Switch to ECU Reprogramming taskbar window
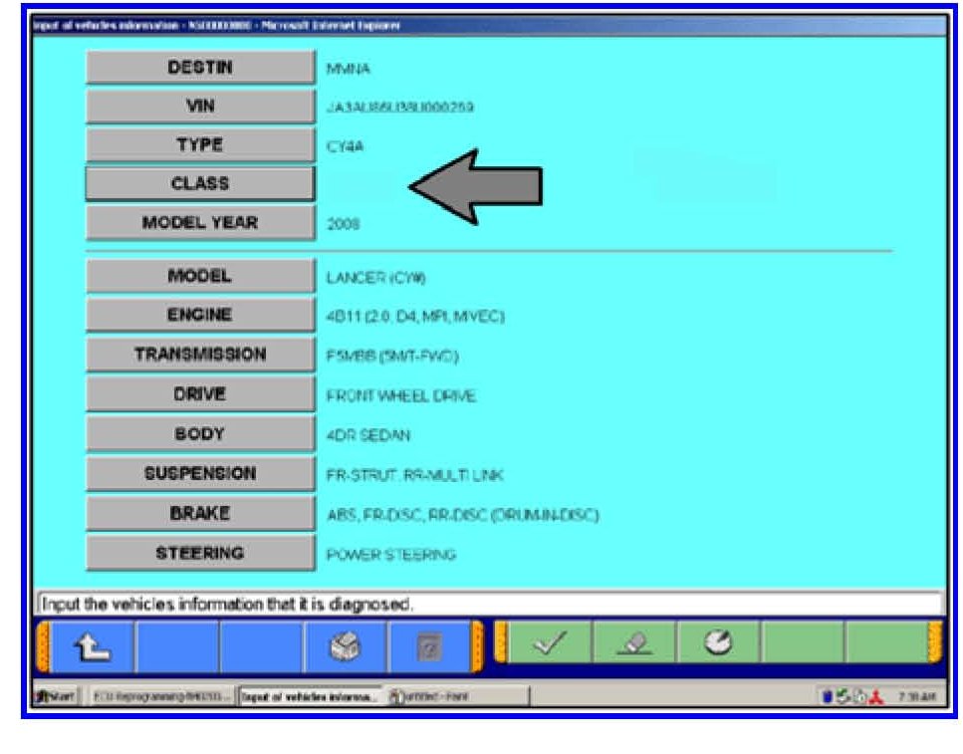The height and width of the screenshot is (754, 963). coord(158,695)
